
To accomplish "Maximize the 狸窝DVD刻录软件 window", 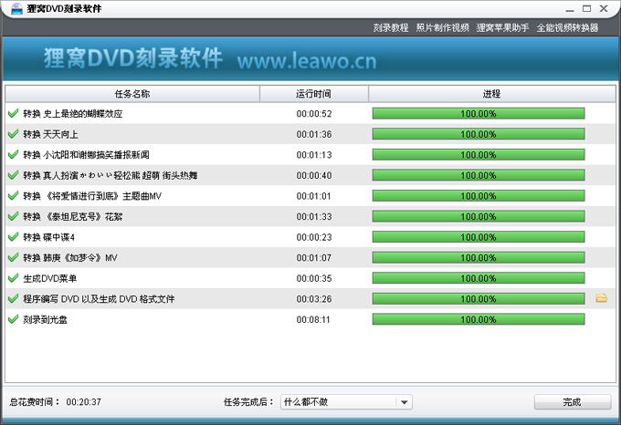I will [x=587, y=8].
